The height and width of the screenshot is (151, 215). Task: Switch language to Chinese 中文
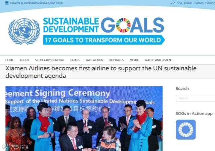point(179,3)
